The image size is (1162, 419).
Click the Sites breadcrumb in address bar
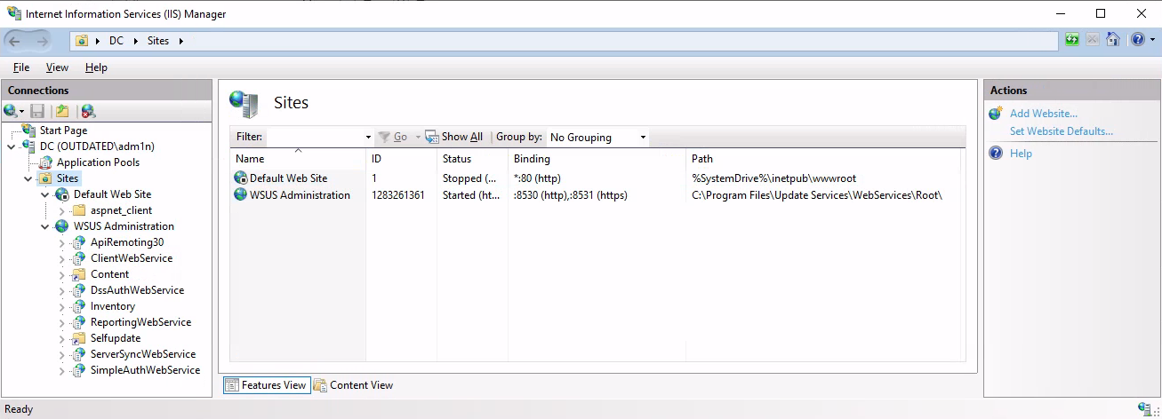[158, 41]
